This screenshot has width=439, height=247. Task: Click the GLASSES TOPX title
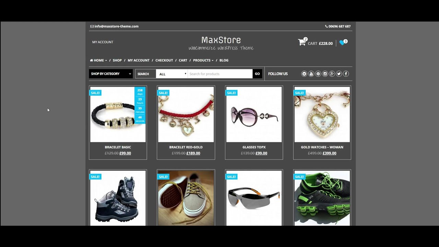(254, 147)
